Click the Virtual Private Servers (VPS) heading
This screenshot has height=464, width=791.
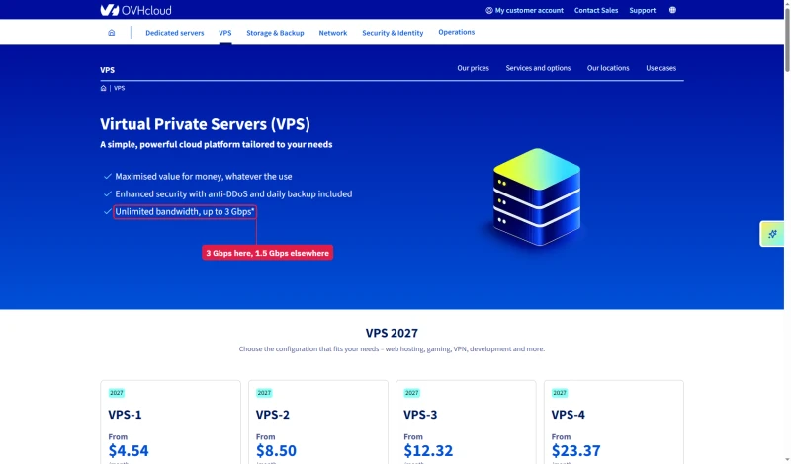point(205,124)
